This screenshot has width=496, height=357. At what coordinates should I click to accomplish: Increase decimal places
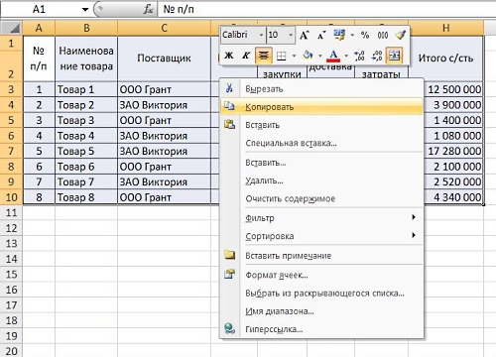coord(359,56)
